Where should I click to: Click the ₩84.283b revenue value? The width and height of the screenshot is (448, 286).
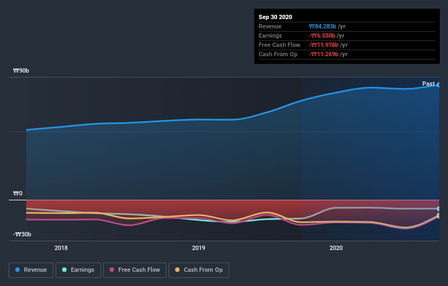(322, 27)
